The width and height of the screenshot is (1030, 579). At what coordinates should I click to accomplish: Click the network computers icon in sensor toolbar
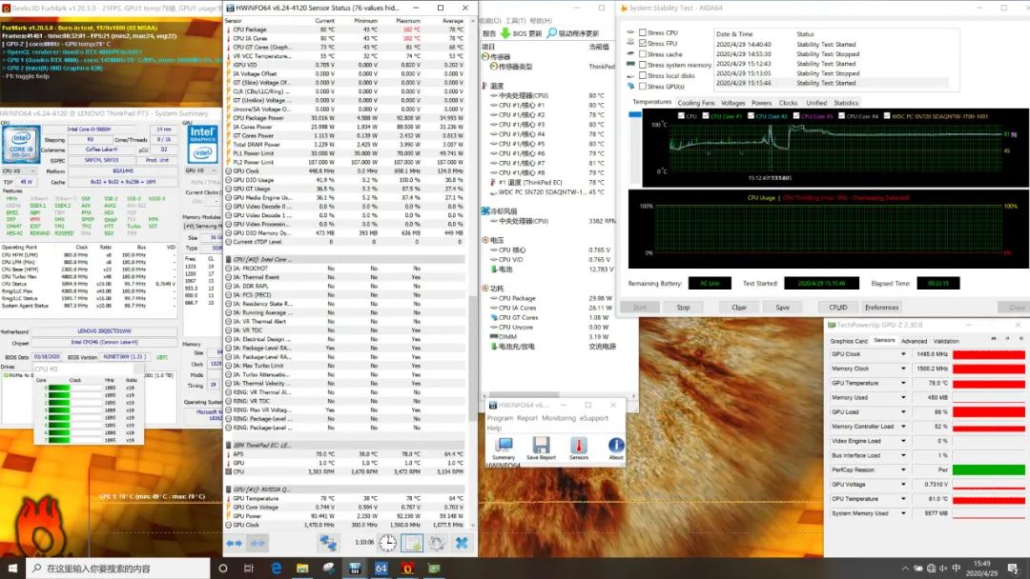(x=328, y=543)
